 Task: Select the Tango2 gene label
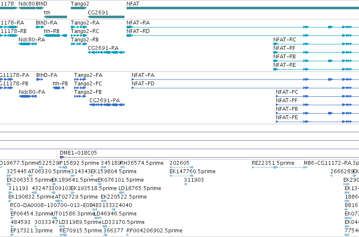click(x=80, y=4)
